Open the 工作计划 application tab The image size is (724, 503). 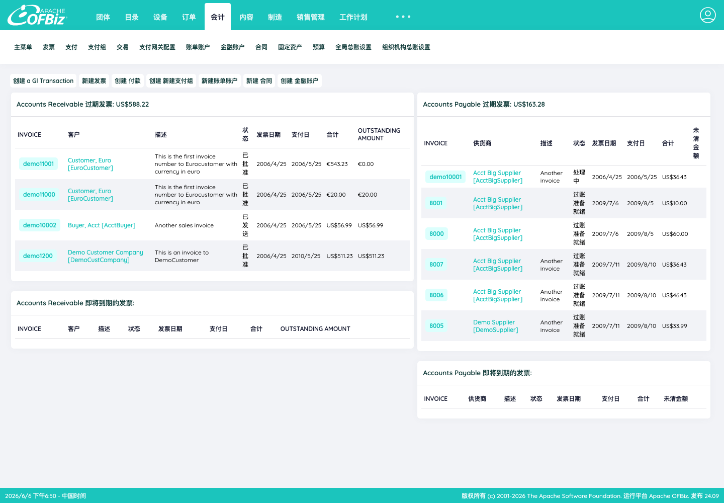tap(353, 17)
